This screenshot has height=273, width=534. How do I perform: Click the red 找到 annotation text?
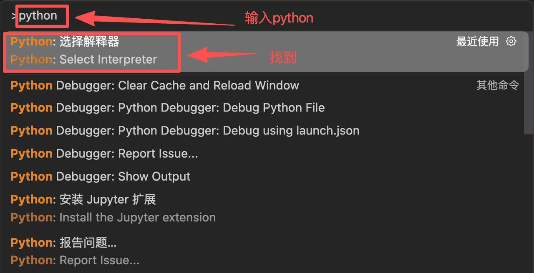[283, 58]
